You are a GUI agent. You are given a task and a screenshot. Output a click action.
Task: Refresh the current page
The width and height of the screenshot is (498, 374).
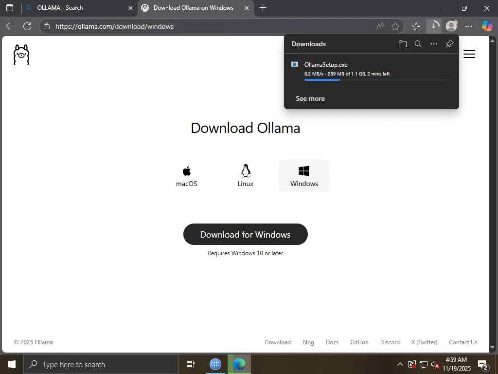pyautogui.click(x=27, y=26)
